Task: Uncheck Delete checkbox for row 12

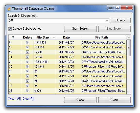Action: (27, 86)
